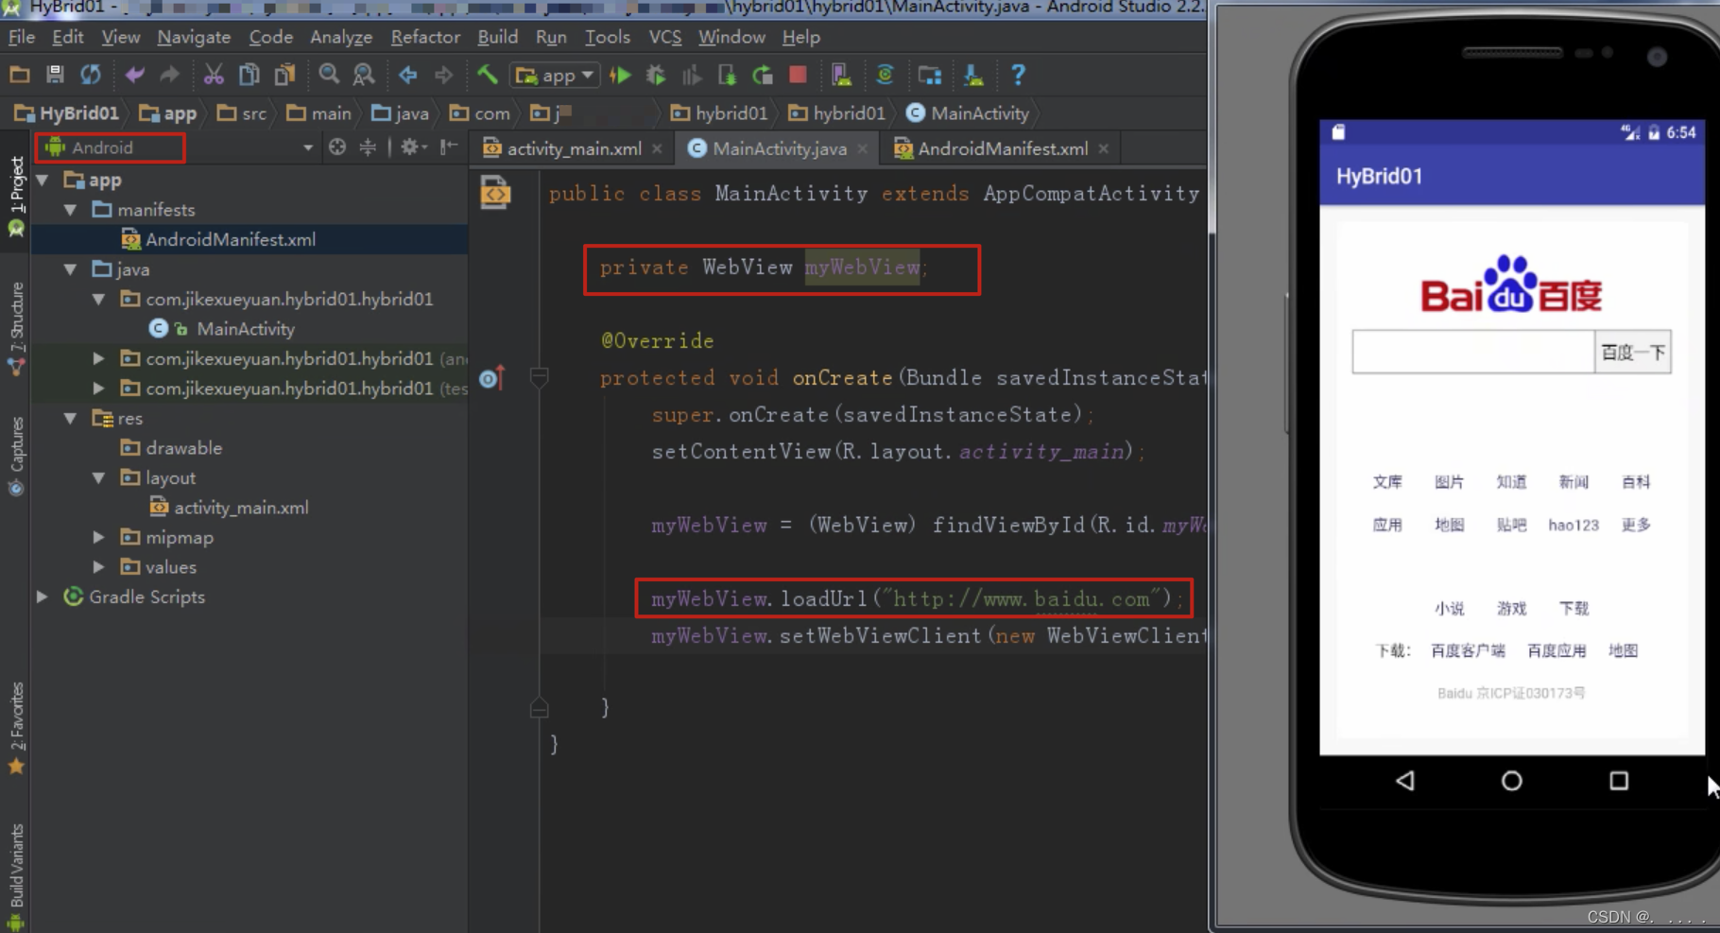The width and height of the screenshot is (1720, 933).
Task: Click the 百度一下 search button in emulator
Action: pyautogui.click(x=1633, y=352)
